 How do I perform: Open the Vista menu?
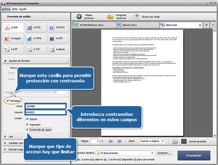coord(15,9)
